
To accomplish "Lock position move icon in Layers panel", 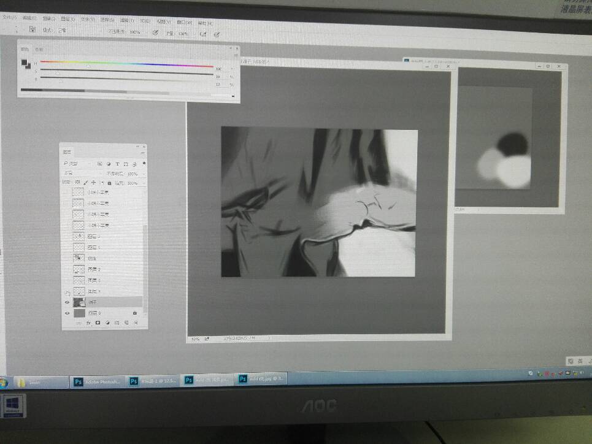I will tap(94, 183).
